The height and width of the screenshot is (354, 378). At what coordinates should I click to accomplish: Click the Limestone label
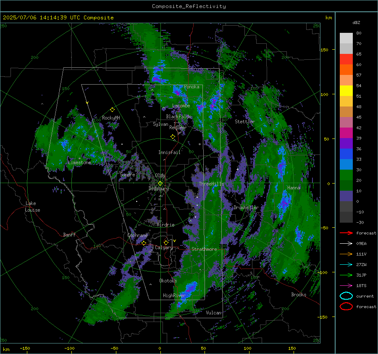point(79,162)
